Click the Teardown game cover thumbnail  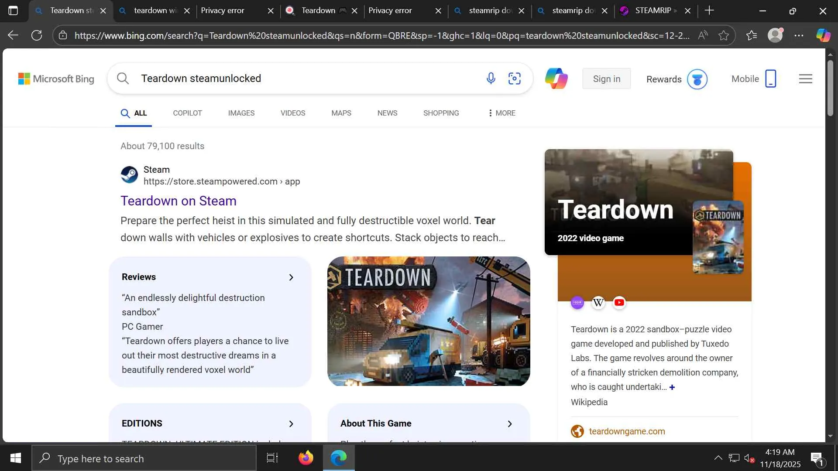tap(718, 237)
